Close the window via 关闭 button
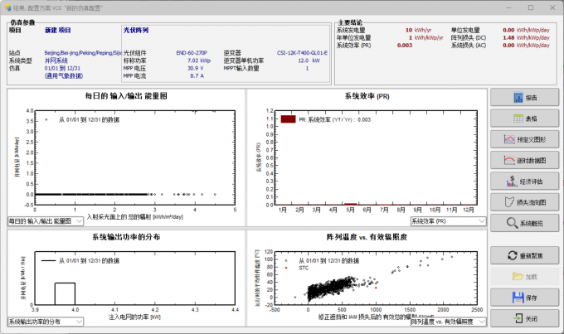The image size is (564, 334). tap(524, 317)
